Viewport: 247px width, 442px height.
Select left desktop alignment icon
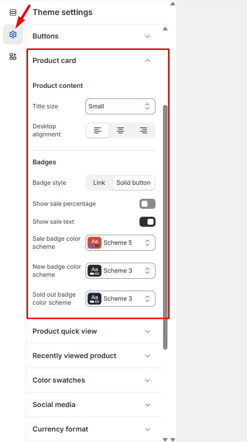point(97,130)
